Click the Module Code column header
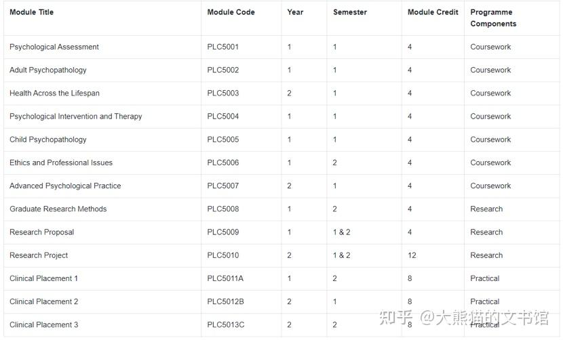The width and height of the screenshot is (563, 340). click(x=231, y=12)
